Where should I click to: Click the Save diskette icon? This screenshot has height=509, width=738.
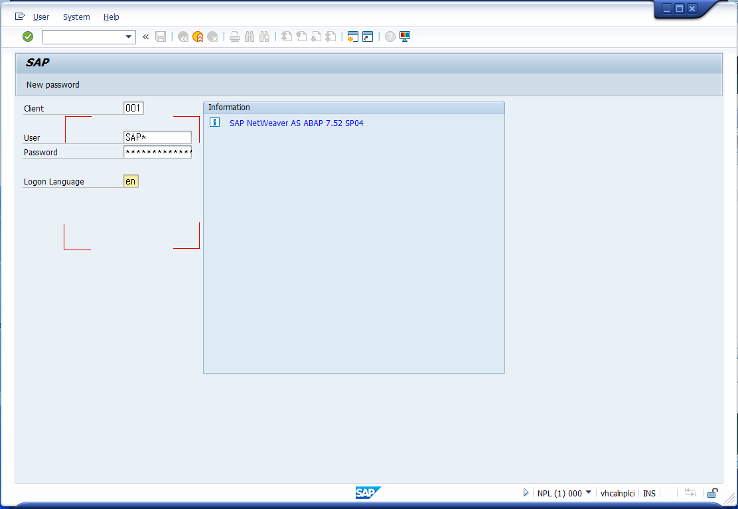pos(161,36)
